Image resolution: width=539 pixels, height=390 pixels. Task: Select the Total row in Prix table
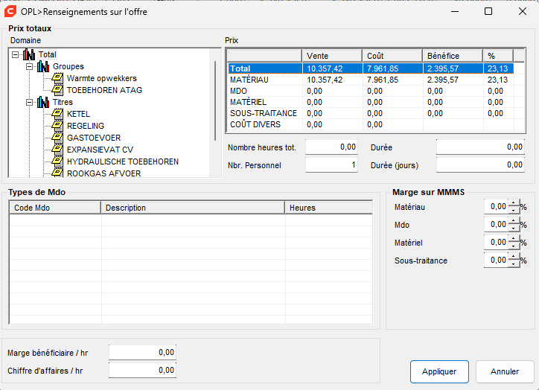[x=371, y=68]
